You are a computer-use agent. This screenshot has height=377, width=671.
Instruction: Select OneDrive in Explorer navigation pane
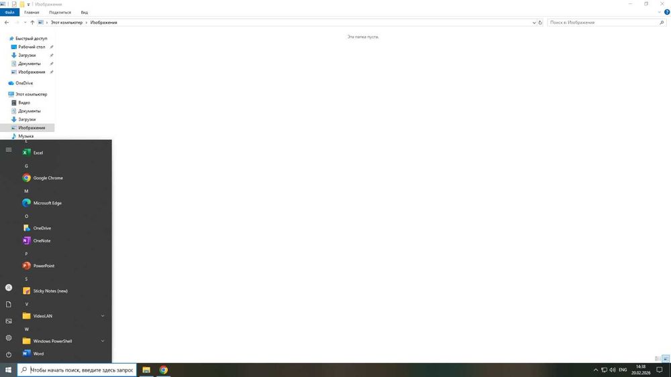click(24, 83)
